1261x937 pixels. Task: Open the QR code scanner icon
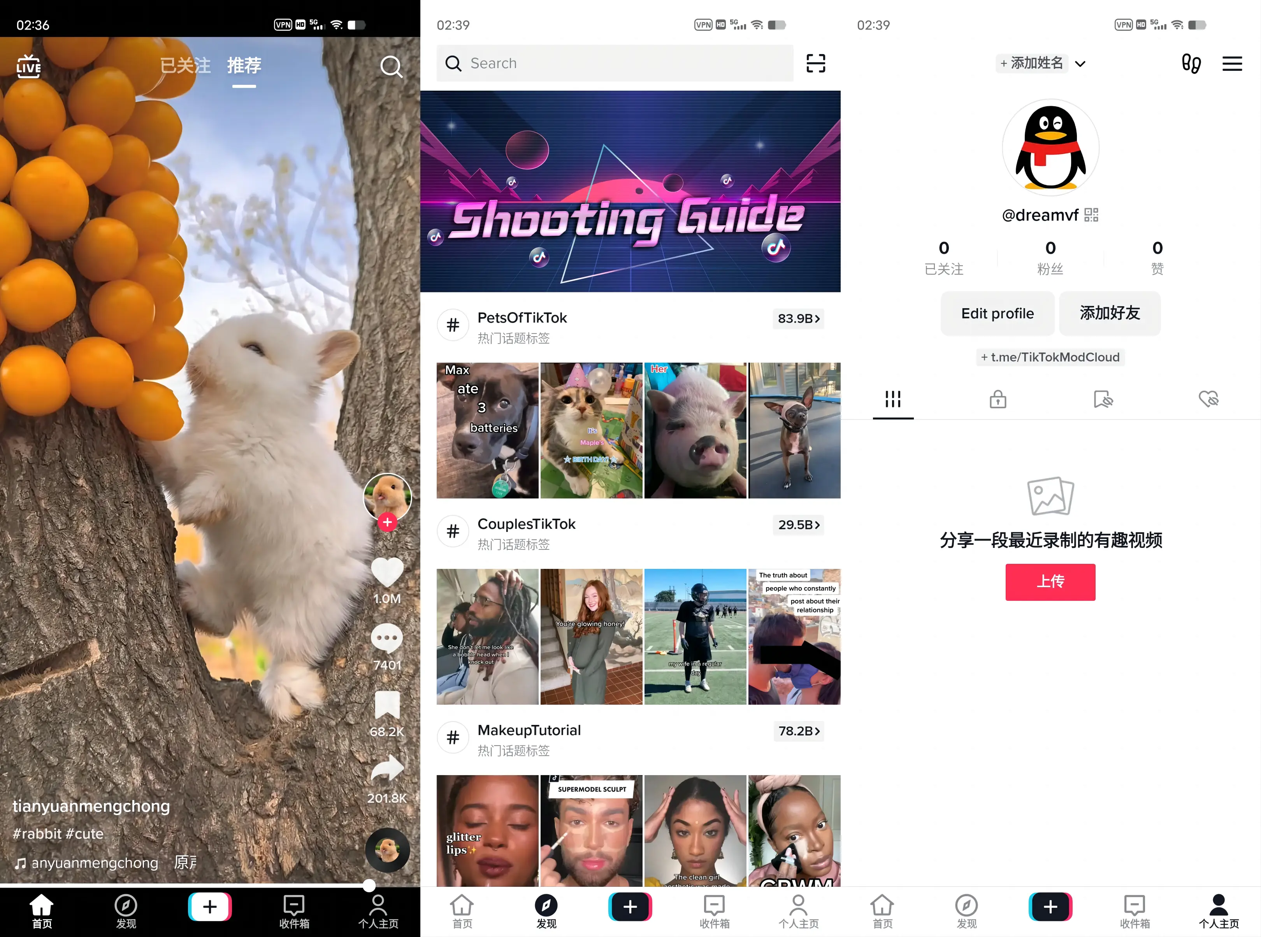[x=817, y=64]
